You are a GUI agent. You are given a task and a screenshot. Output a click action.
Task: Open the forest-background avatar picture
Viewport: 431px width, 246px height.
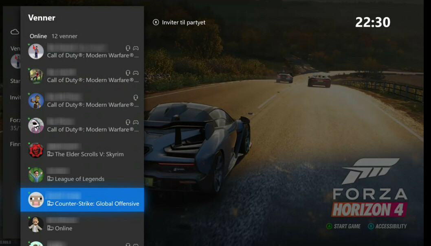[36, 76]
